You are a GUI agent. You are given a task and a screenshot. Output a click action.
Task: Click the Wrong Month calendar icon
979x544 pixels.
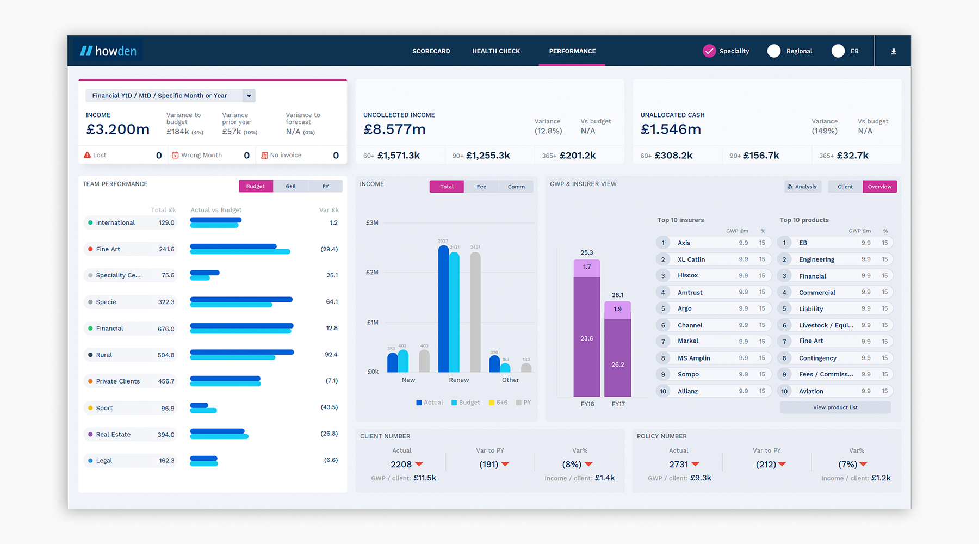(x=175, y=155)
